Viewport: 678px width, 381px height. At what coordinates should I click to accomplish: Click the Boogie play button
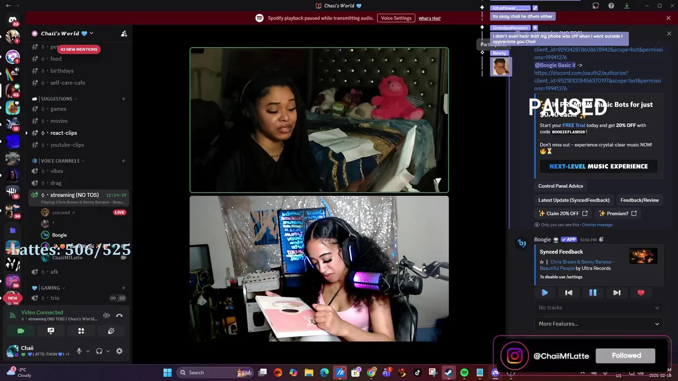[x=545, y=293]
